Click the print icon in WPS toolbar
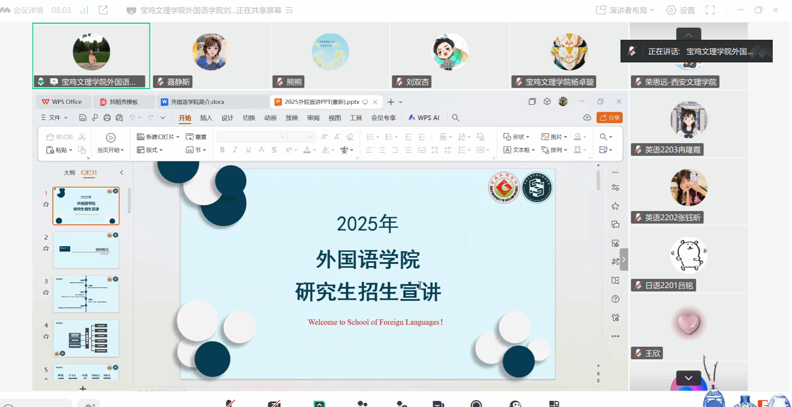This screenshot has width=792, height=407. pyautogui.click(x=107, y=118)
